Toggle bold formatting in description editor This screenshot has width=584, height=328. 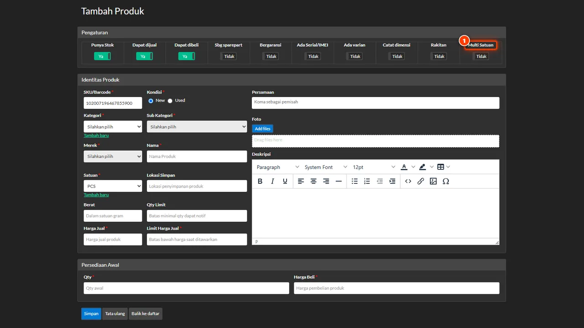(x=260, y=181)
